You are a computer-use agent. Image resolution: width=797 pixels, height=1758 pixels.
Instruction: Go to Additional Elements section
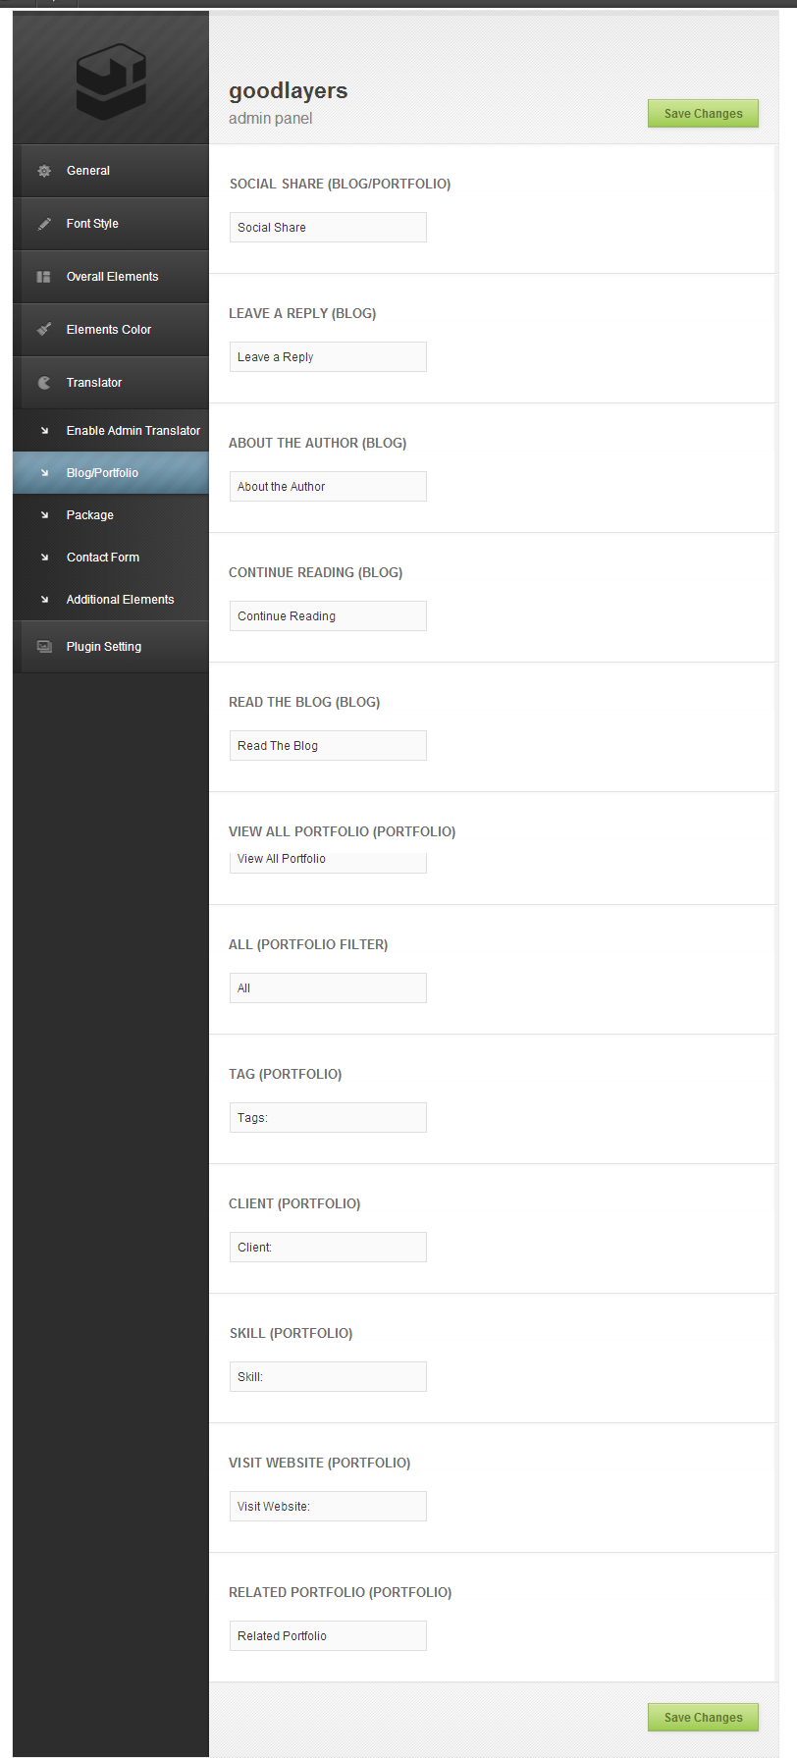[120, 600]
